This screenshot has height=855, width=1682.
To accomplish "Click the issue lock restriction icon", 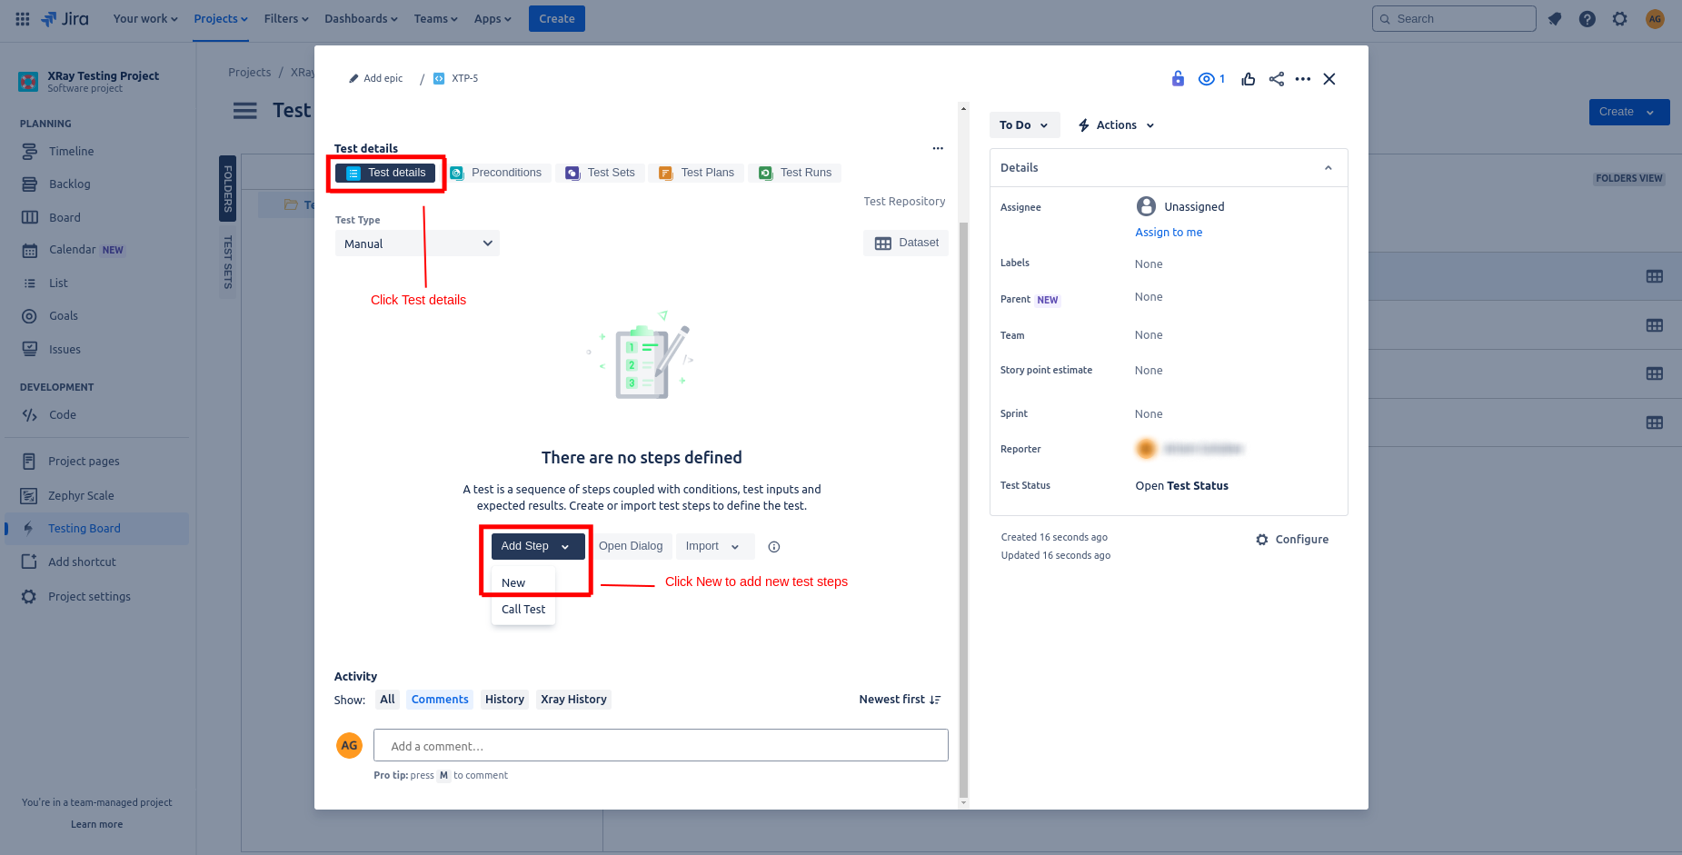I will [x=1178, y=79].
